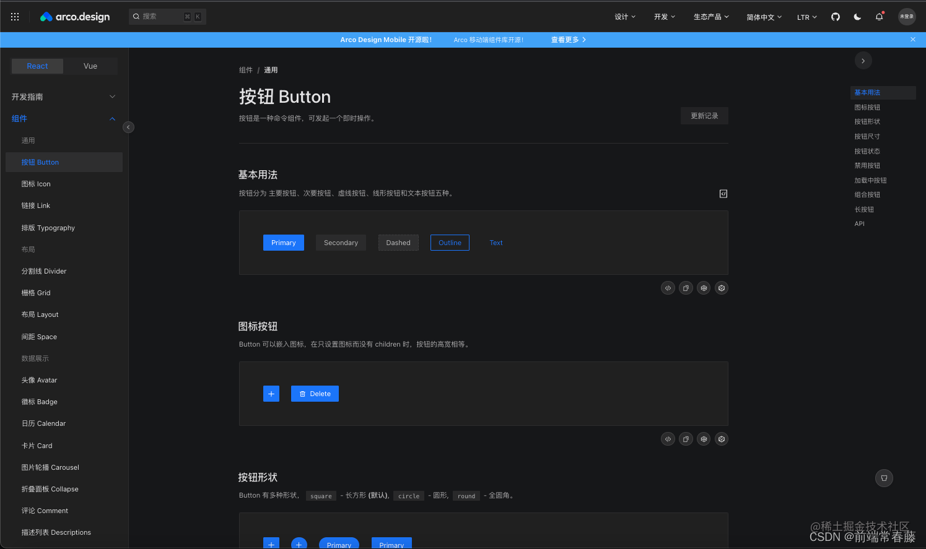This screenshot has height=549, width=926.
Task: Open 图标 Icon in sidebar
Action: coord(64,184)
